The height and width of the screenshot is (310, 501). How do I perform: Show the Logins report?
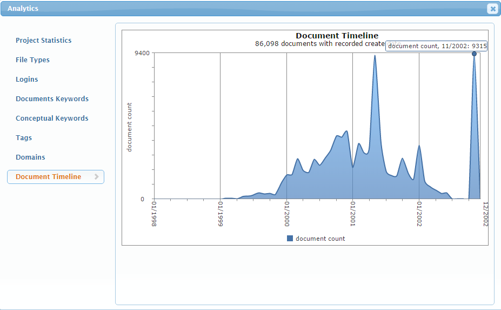point(26,80)
